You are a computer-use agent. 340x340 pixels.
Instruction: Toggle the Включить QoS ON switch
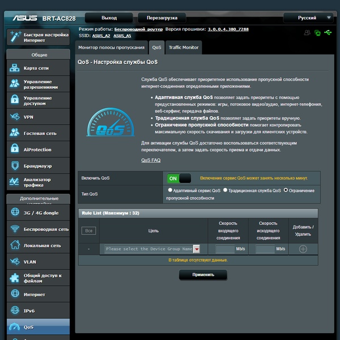click(x=179, y=178)
